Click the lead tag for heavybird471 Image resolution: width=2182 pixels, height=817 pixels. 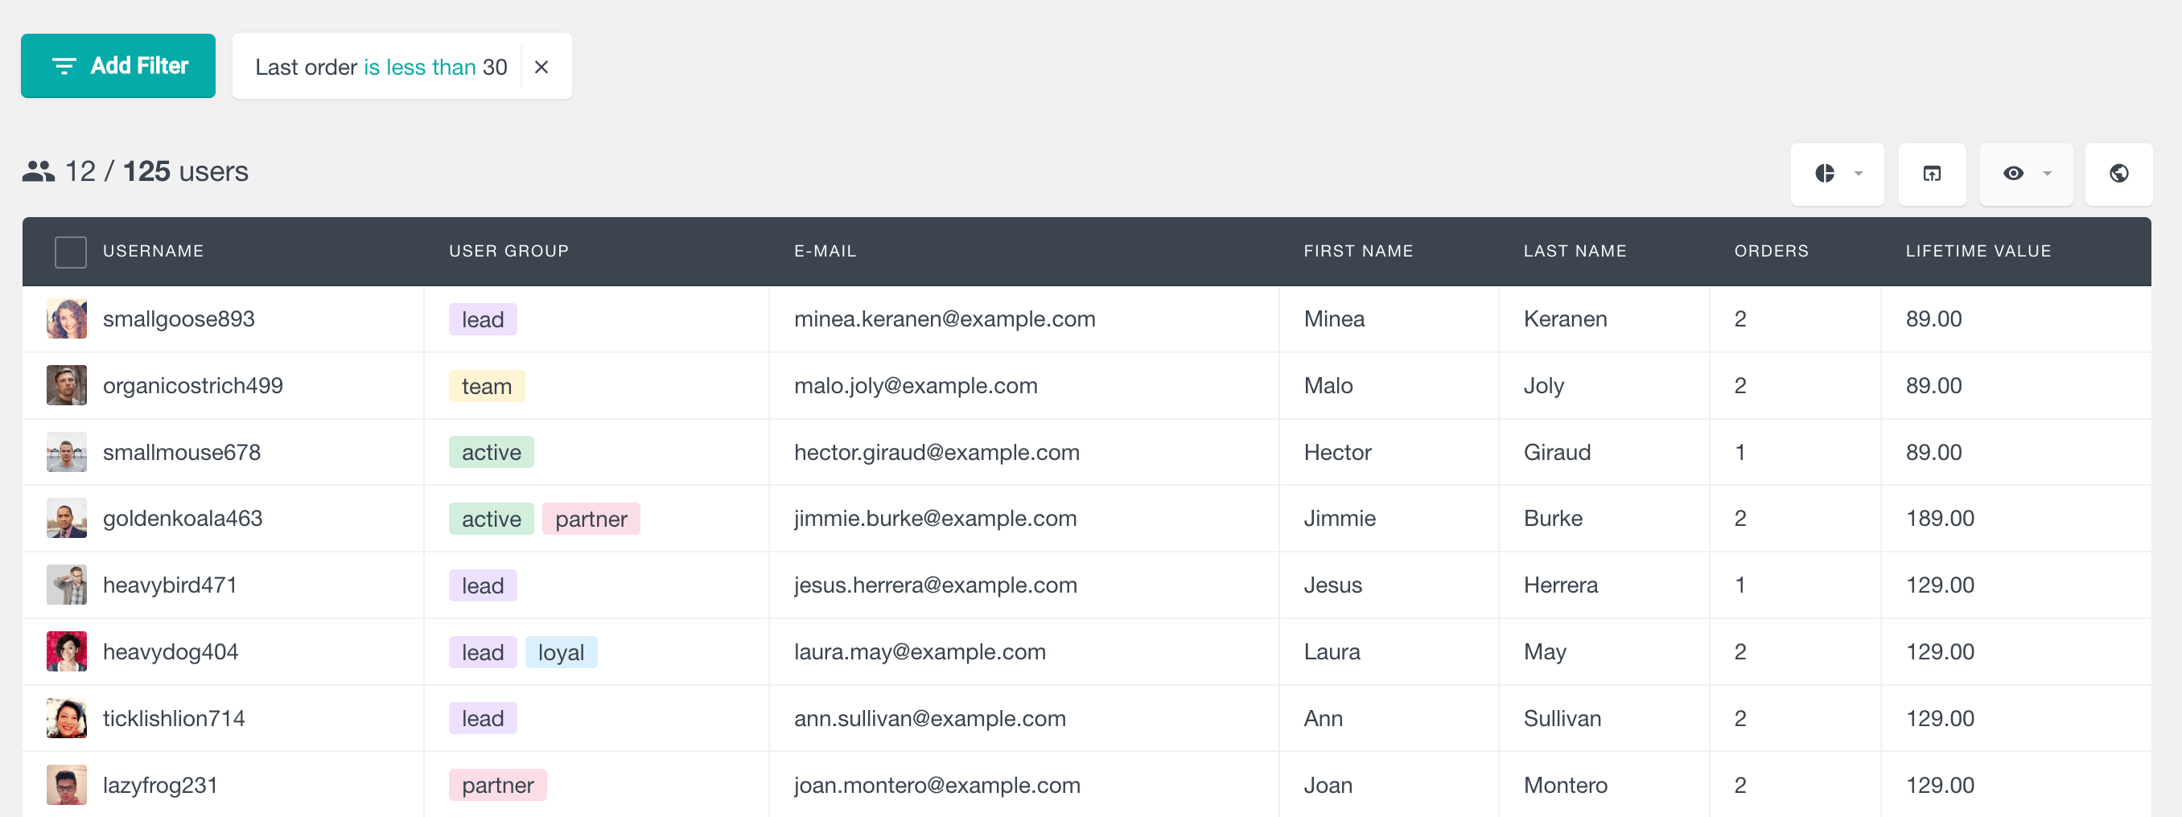(483, 586)
